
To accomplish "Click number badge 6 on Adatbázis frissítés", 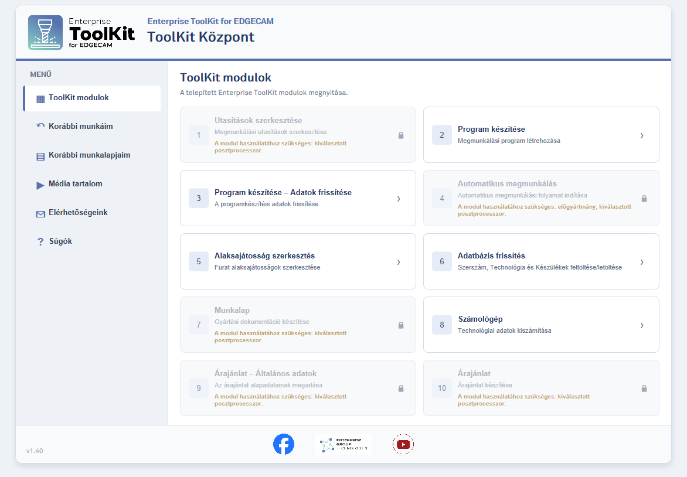I will click(x=441, y=261).
